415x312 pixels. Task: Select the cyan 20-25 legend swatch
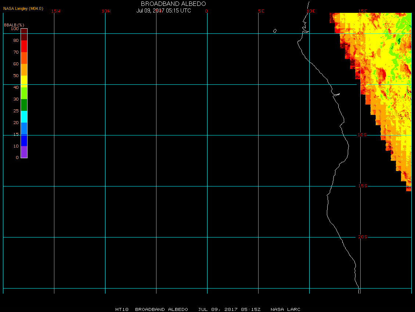tap(24, 117)
